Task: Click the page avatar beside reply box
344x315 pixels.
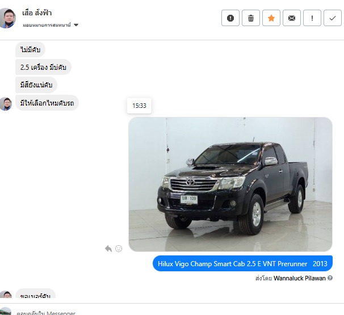Action: point(5,312)
